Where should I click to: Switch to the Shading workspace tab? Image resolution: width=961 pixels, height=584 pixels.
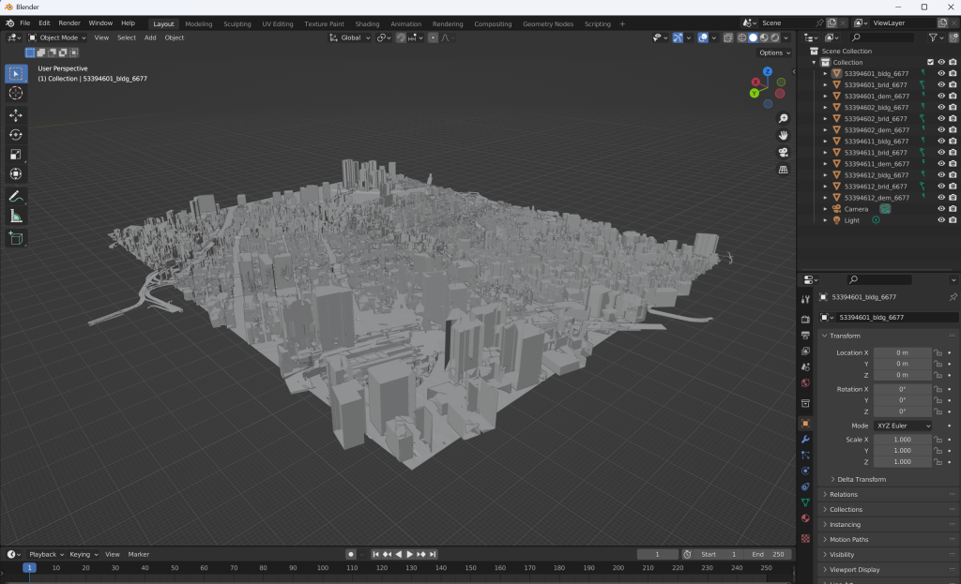367,23
